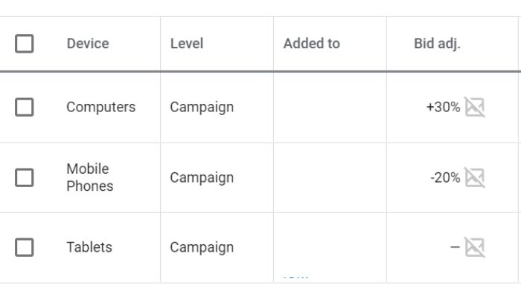Click the chart icon beside -20% bid adjustment
The image size is (521, 297).
click(475, 177)
